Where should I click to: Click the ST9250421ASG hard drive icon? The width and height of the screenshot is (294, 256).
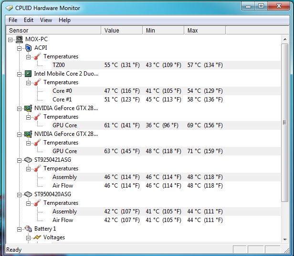click(x=28, y=160)
